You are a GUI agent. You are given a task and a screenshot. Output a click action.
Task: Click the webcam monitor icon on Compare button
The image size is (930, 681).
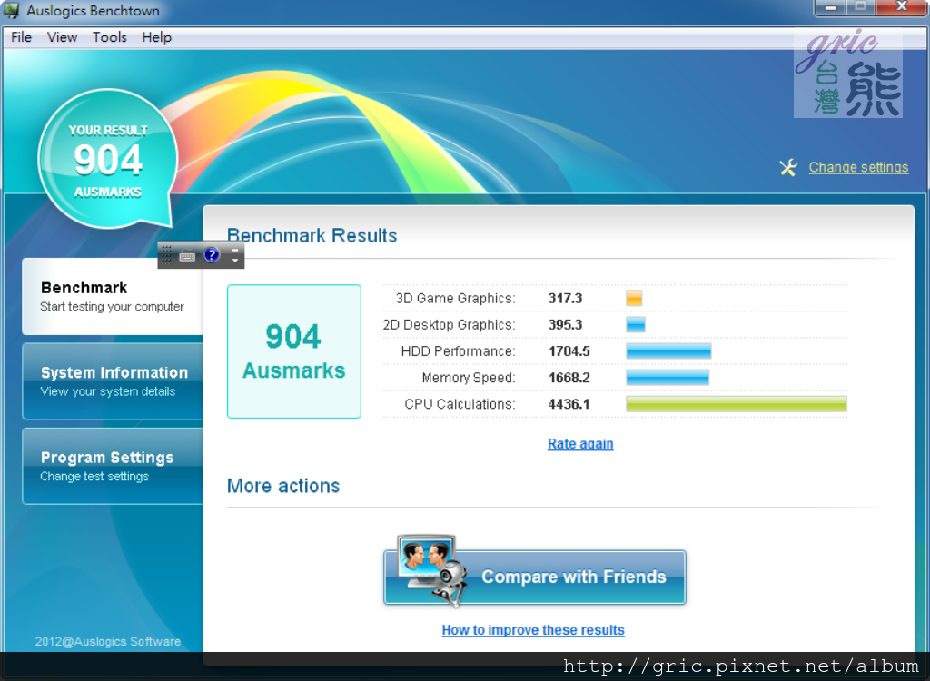coord(434,570)
